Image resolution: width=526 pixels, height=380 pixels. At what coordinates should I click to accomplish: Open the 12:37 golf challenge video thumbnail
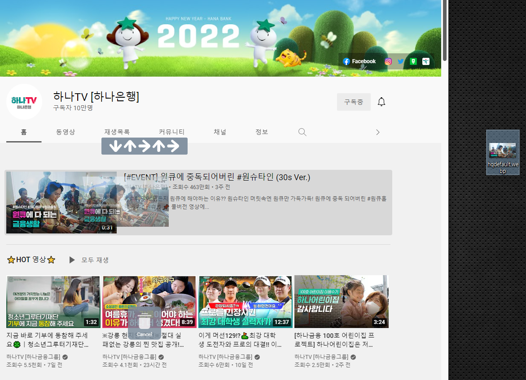245,302
